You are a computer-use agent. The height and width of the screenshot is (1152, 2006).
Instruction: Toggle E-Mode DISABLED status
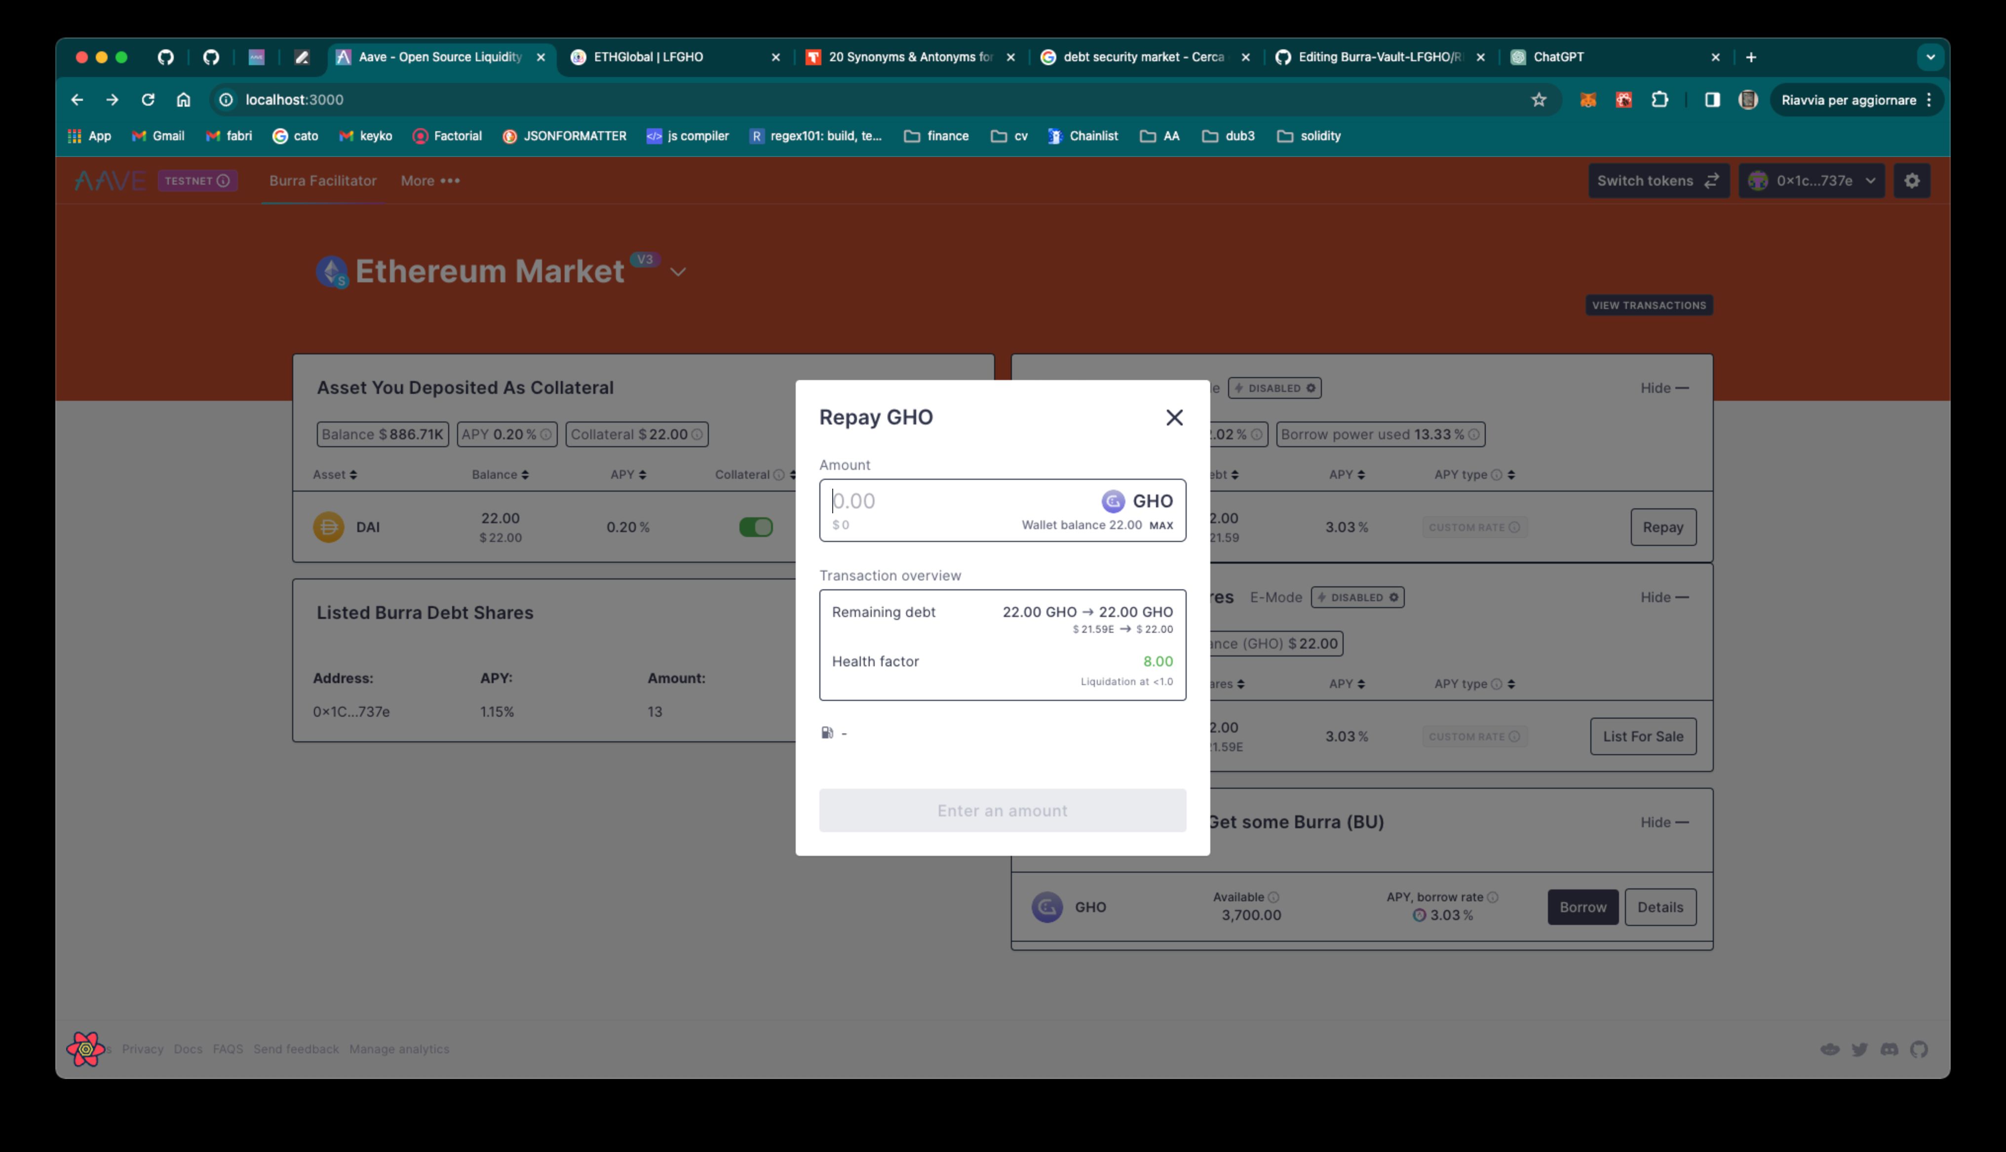point(1360,597)
